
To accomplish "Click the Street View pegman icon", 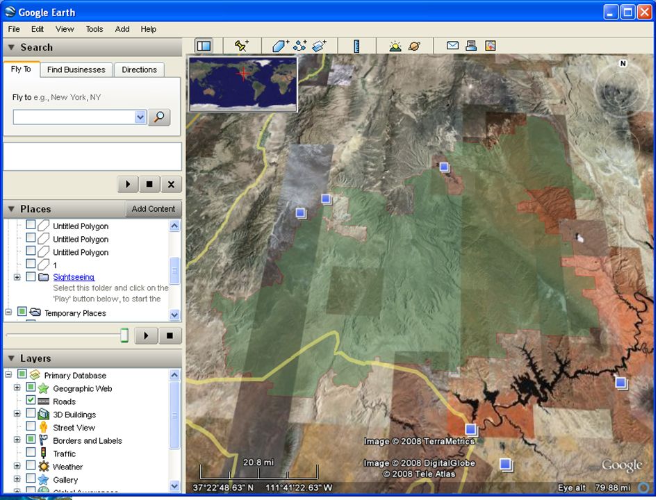I will pyautogui.click(x=43, y=427).
